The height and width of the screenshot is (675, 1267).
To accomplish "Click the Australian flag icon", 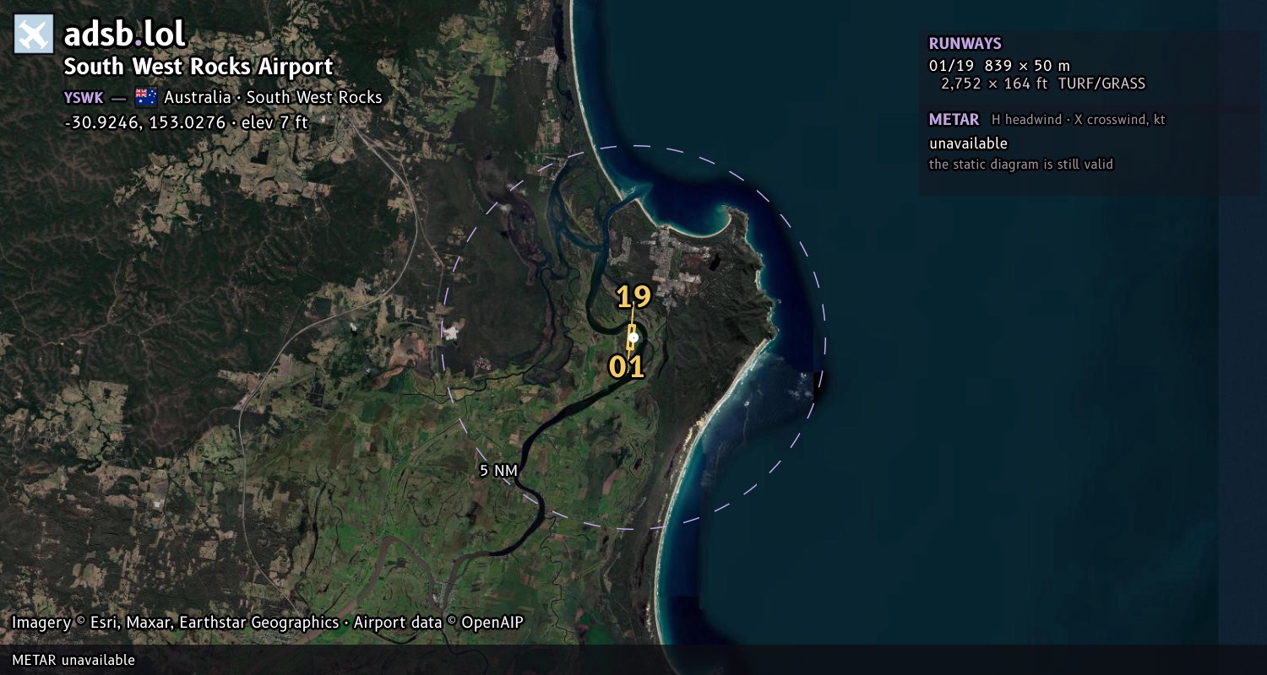I will [x=146, y=97].
